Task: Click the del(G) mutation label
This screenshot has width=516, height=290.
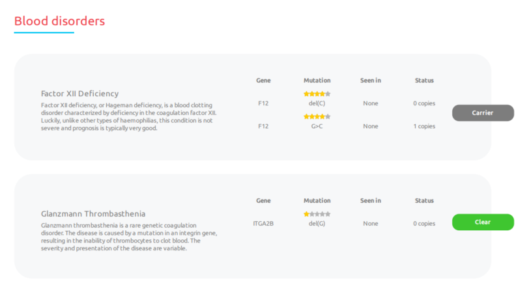Action: click(317, 223)
